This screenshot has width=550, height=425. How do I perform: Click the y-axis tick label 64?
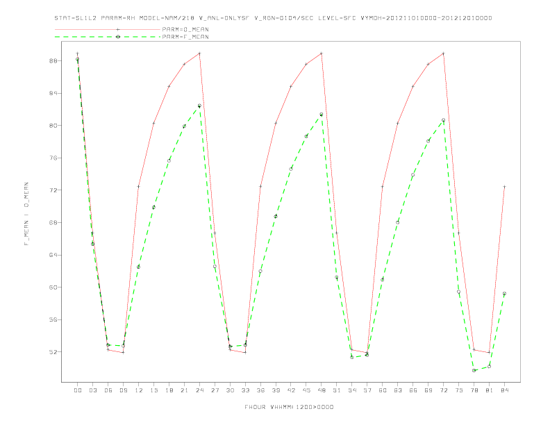point(53,255)
